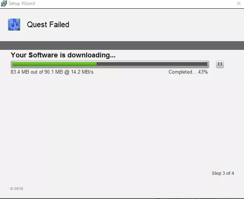The width and height of the screenshot is (244, 199).
Task: Click the 14.2 MB/s download speed text
Action: point(82,72)
